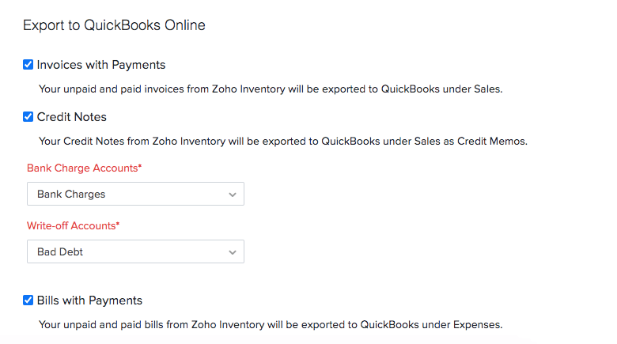Expand the Write-off Accounts combo box
Image resolution: width=617 pixels, height=344 pixels.
pos(135,252)
